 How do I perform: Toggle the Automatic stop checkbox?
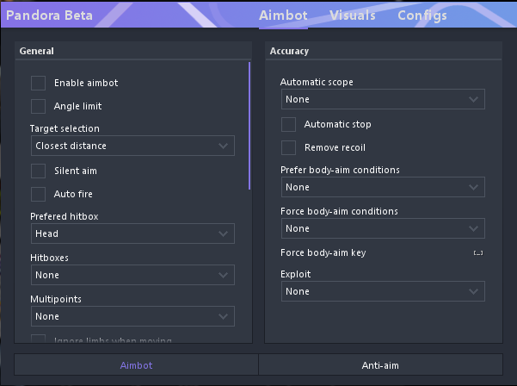point(288,124)
